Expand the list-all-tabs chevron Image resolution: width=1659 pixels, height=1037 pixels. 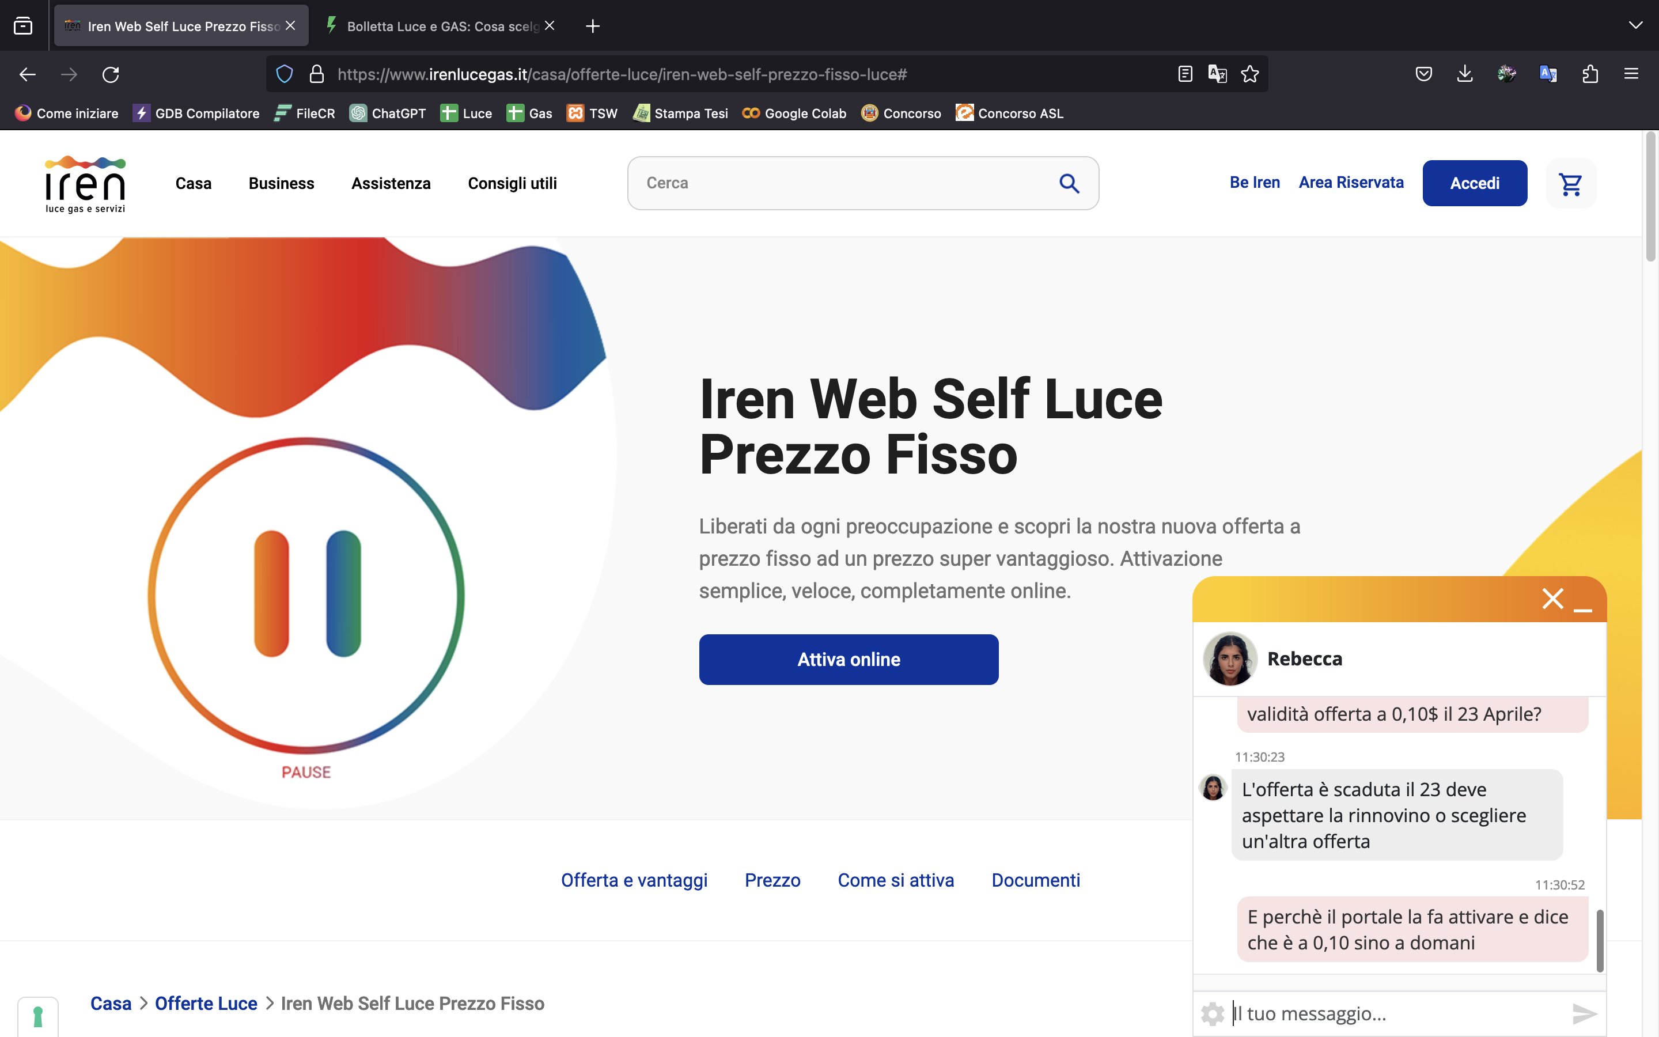coord(1636,25)
